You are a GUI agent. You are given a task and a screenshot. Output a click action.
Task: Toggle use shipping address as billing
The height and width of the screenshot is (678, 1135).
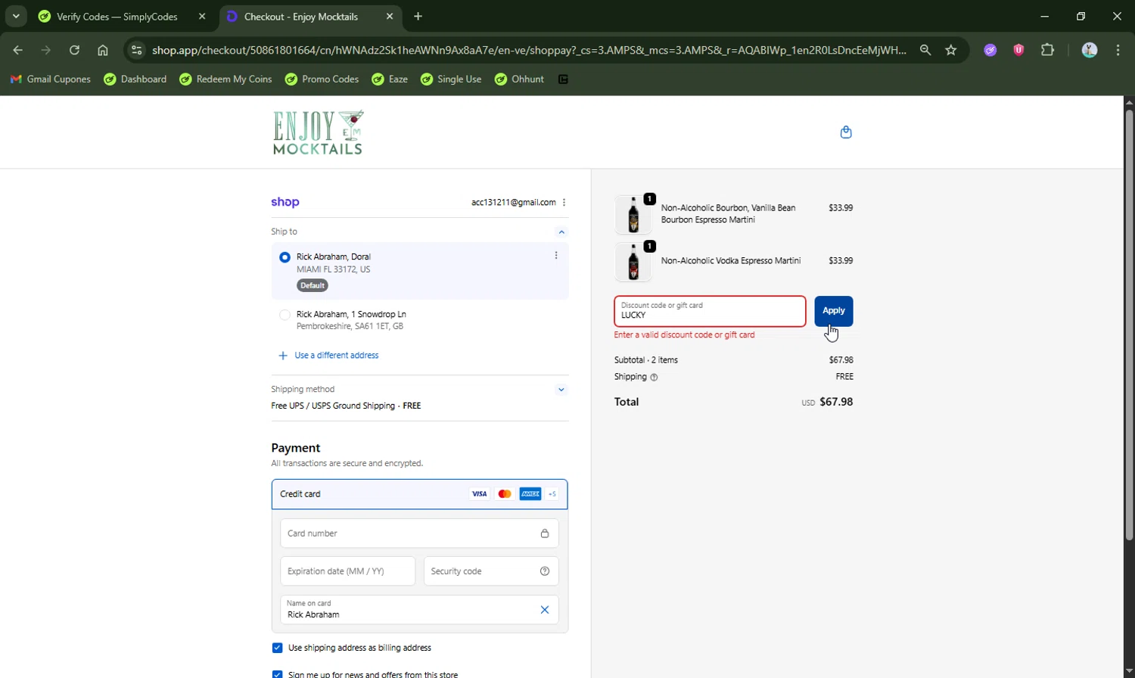277,648
